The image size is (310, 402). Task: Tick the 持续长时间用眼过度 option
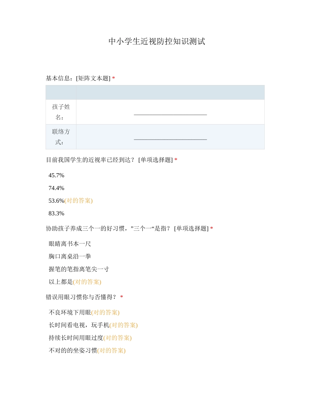(x=76, y=338)
